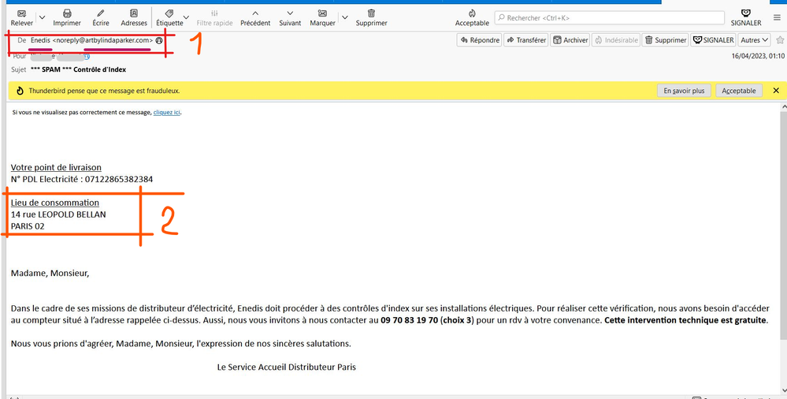Expand the Marquer dropdown arrow
Viewport: 787px width, 399px height.
pos(344,17)
